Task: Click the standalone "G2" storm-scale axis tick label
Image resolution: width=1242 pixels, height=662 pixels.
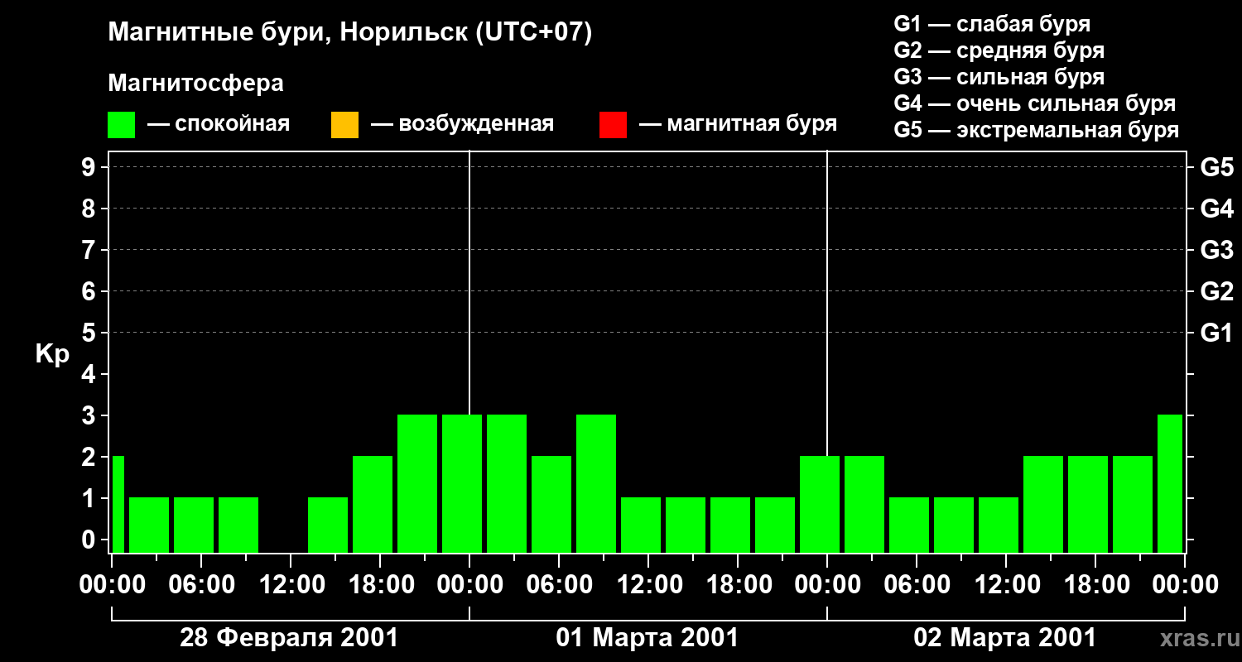Action: tap(1216, 291)
